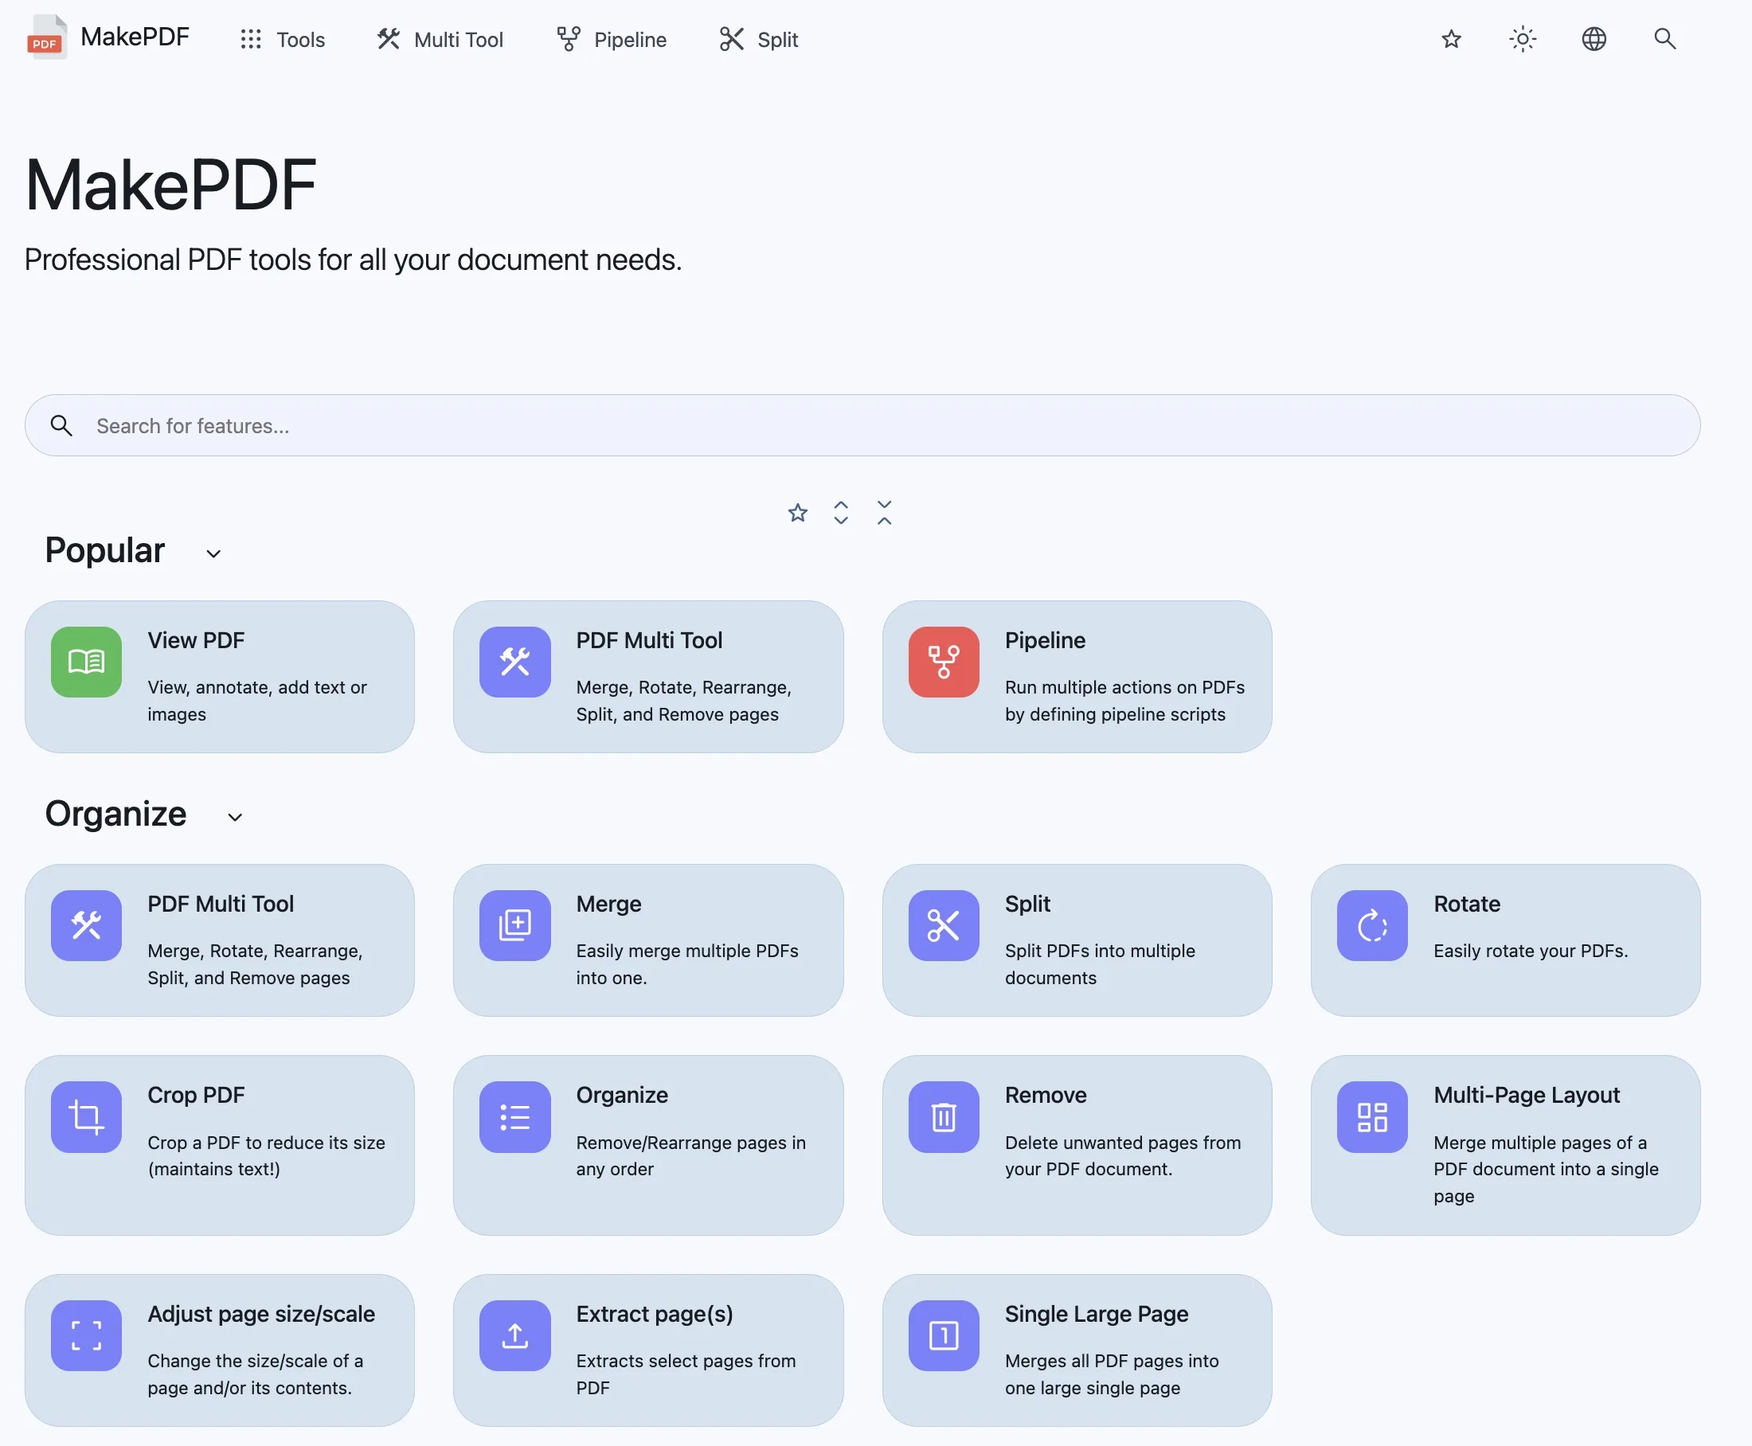
Task: Click 'View, annotate, add text' description
Action: [256, 701]
